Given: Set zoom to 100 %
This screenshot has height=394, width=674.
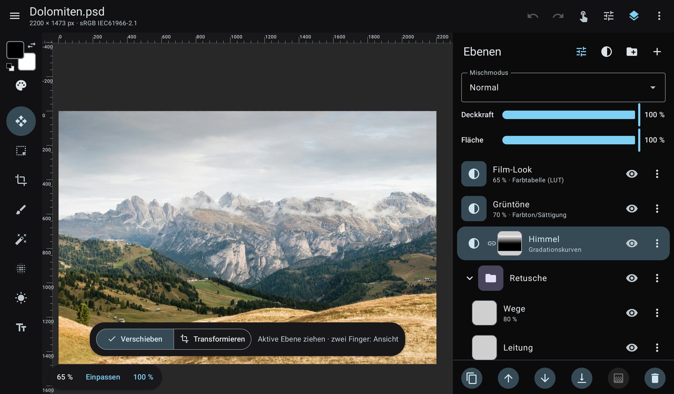Looking at the screenshot, I should pos(143,377).
